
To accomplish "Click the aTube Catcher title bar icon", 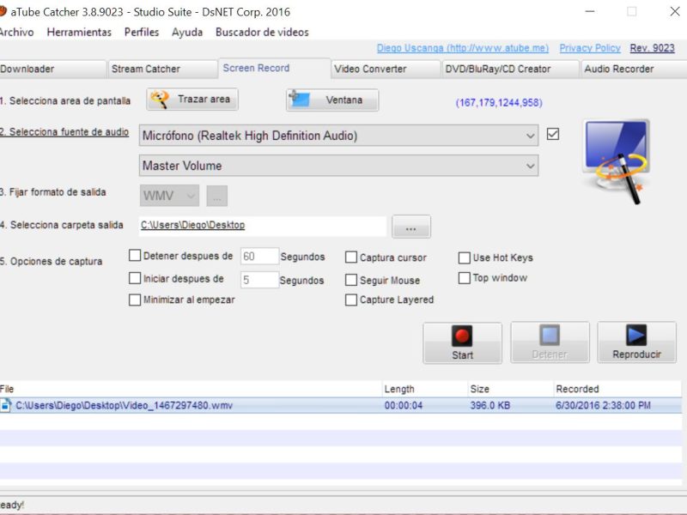I will [3, 11].
